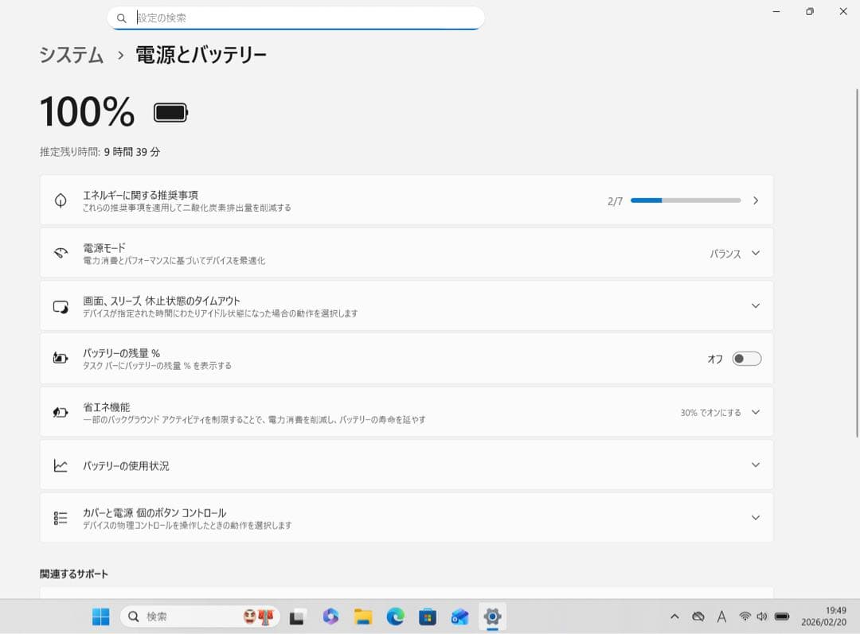
Task: Open the energy recommendations leaf icon
Action: (60, 200)
